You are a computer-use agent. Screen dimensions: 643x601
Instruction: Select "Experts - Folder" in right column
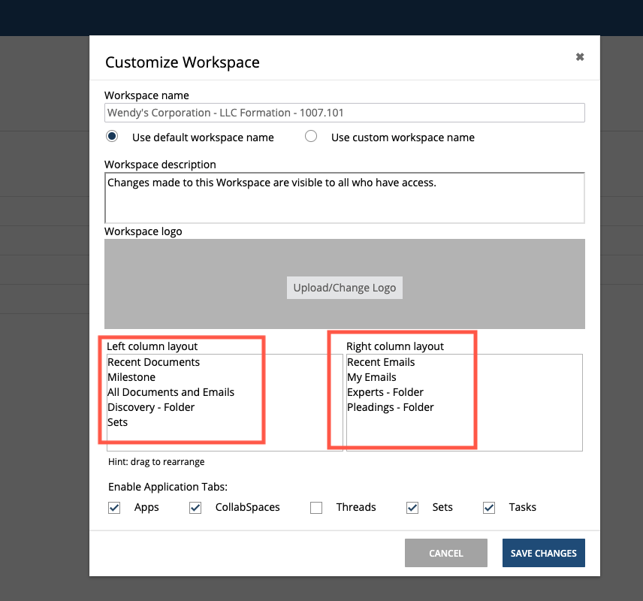[385, 392]
